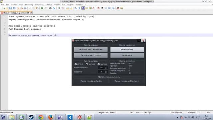The width and height of the screenshot is (213, 120).
Task: Click the Zoom In toolbar icon
Action: [x=59, y=8]
